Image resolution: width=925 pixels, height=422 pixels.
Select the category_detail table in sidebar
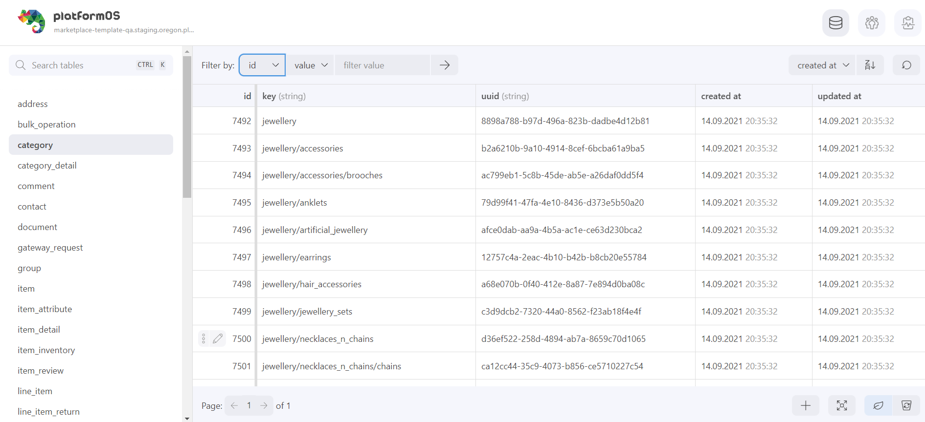[x=47, y=166]
